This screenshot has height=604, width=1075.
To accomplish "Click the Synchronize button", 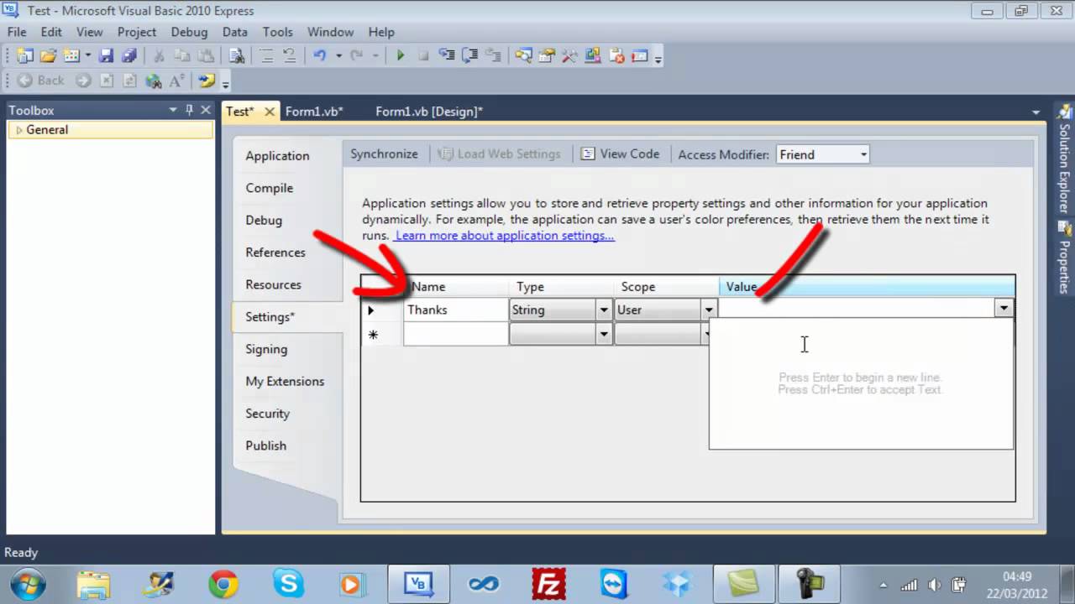I will [x=384, y=154].
